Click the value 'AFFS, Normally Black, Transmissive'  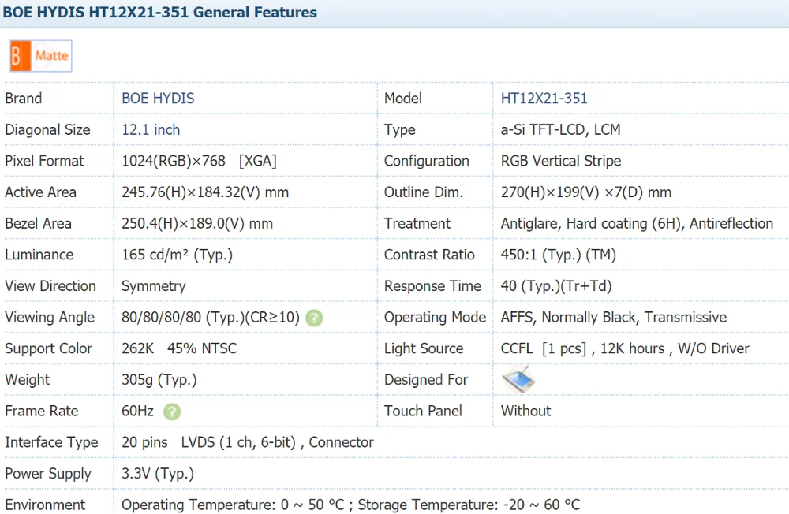[x=614, y=318]
